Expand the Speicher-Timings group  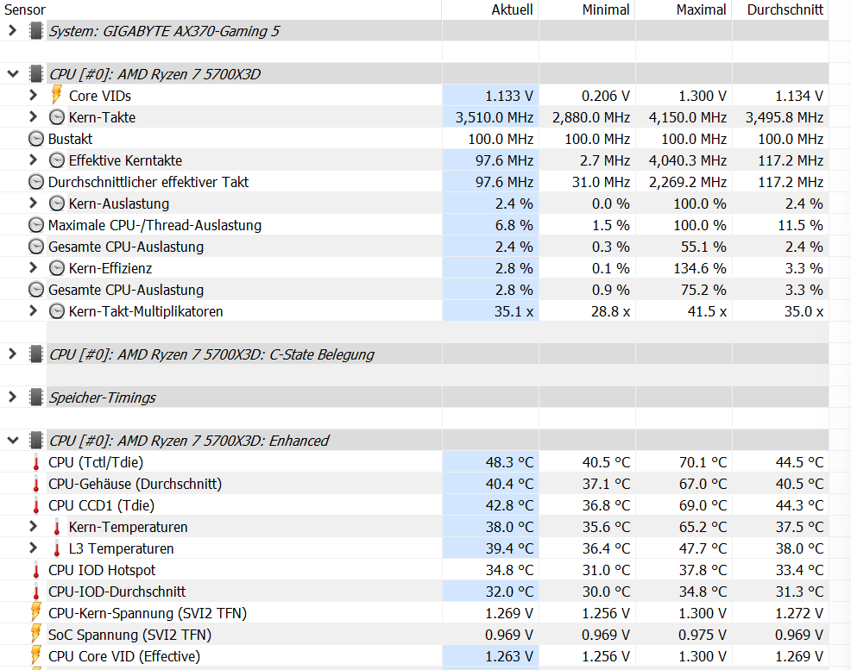coord(12,398)
